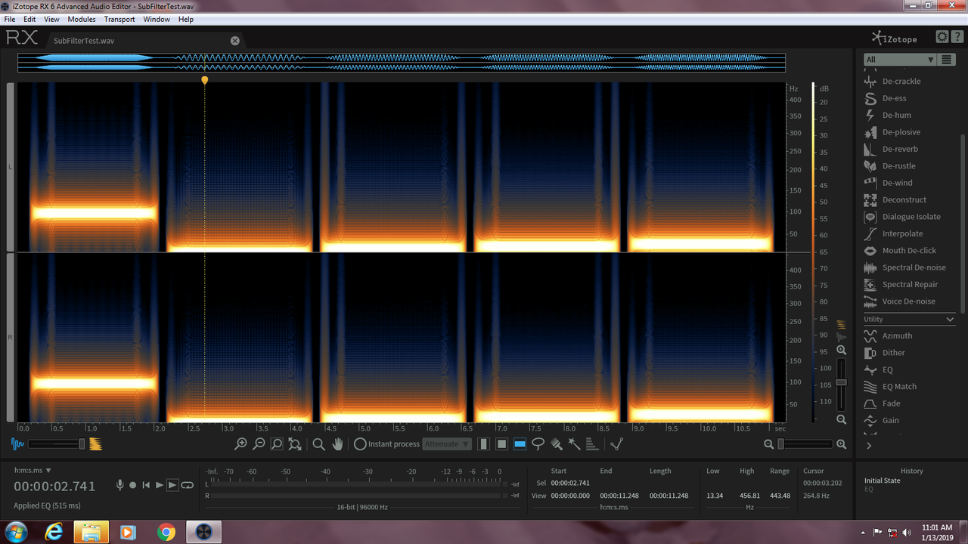Toggle the right channel R selector
Image resolution: width=968 pixels, height=544 pixels.
[x=11, y=337]
